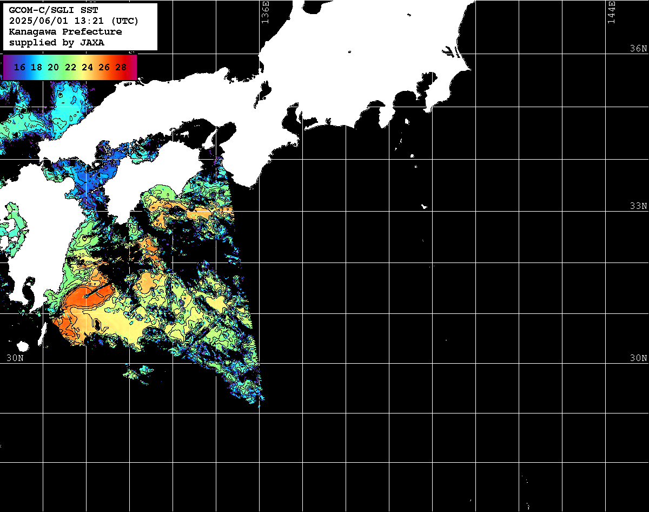Click the "144E" longitude label
649x512 pixels.
coord(611,11)
